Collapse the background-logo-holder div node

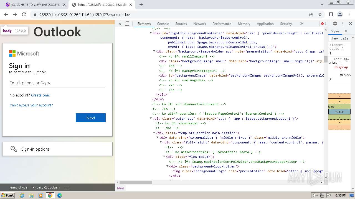pos(167,166)
